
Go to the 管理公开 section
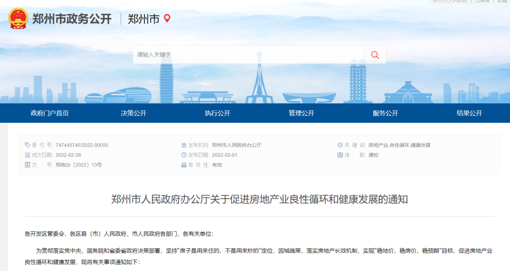[x=301, y=113]
